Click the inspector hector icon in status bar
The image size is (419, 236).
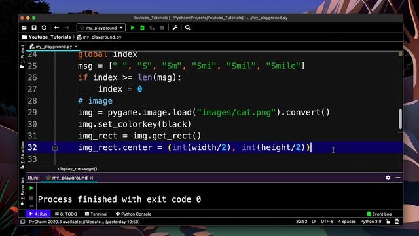click(397, 222)
